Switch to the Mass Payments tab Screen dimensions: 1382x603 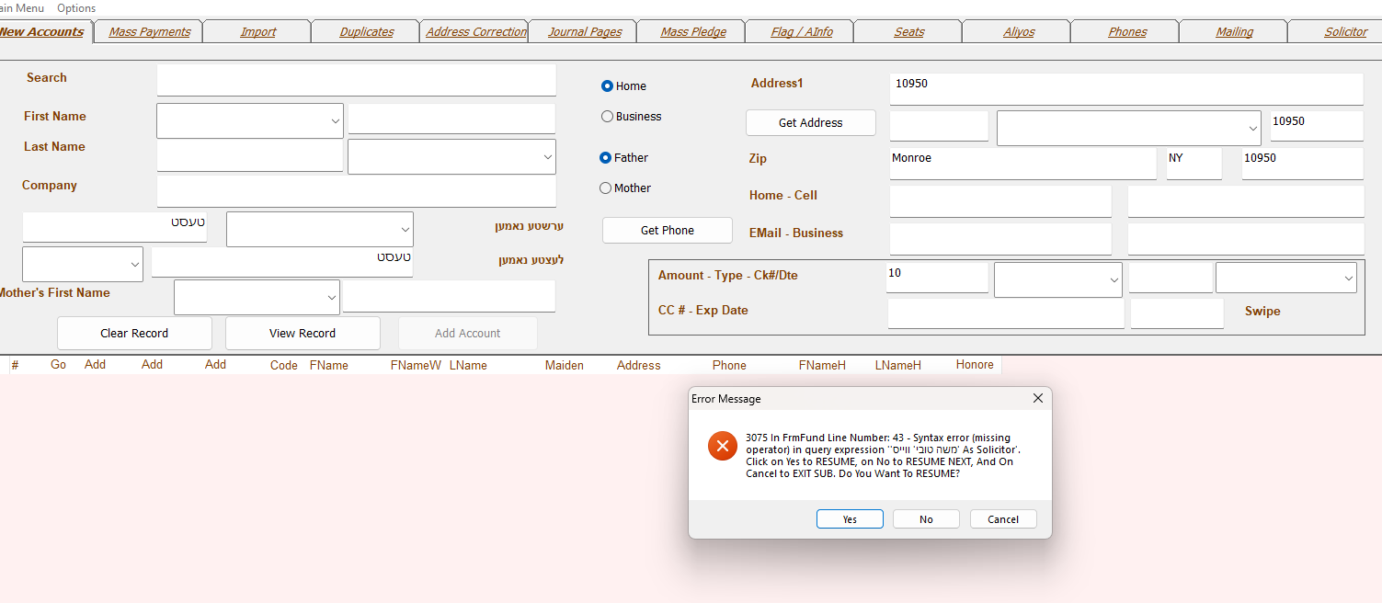click(x=149, y=32)
